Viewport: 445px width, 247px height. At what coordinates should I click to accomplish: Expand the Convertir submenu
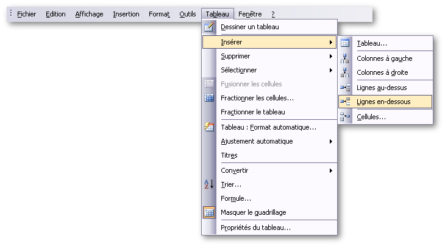click(x=331, y=170)
